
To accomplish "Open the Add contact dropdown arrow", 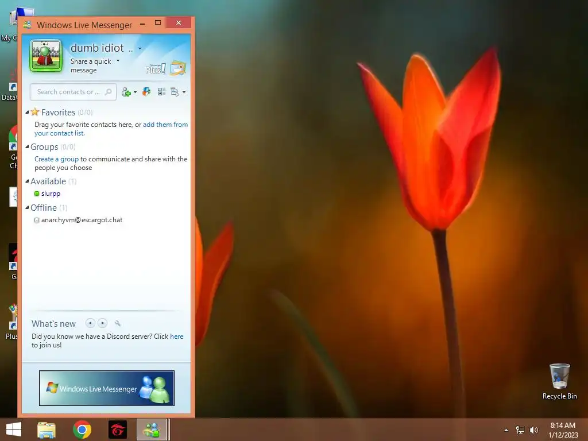I will [135, 92].
